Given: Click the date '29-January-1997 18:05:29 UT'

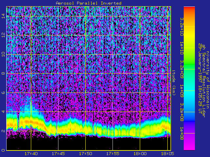Looking at the screenshot, I should (200, 78).
